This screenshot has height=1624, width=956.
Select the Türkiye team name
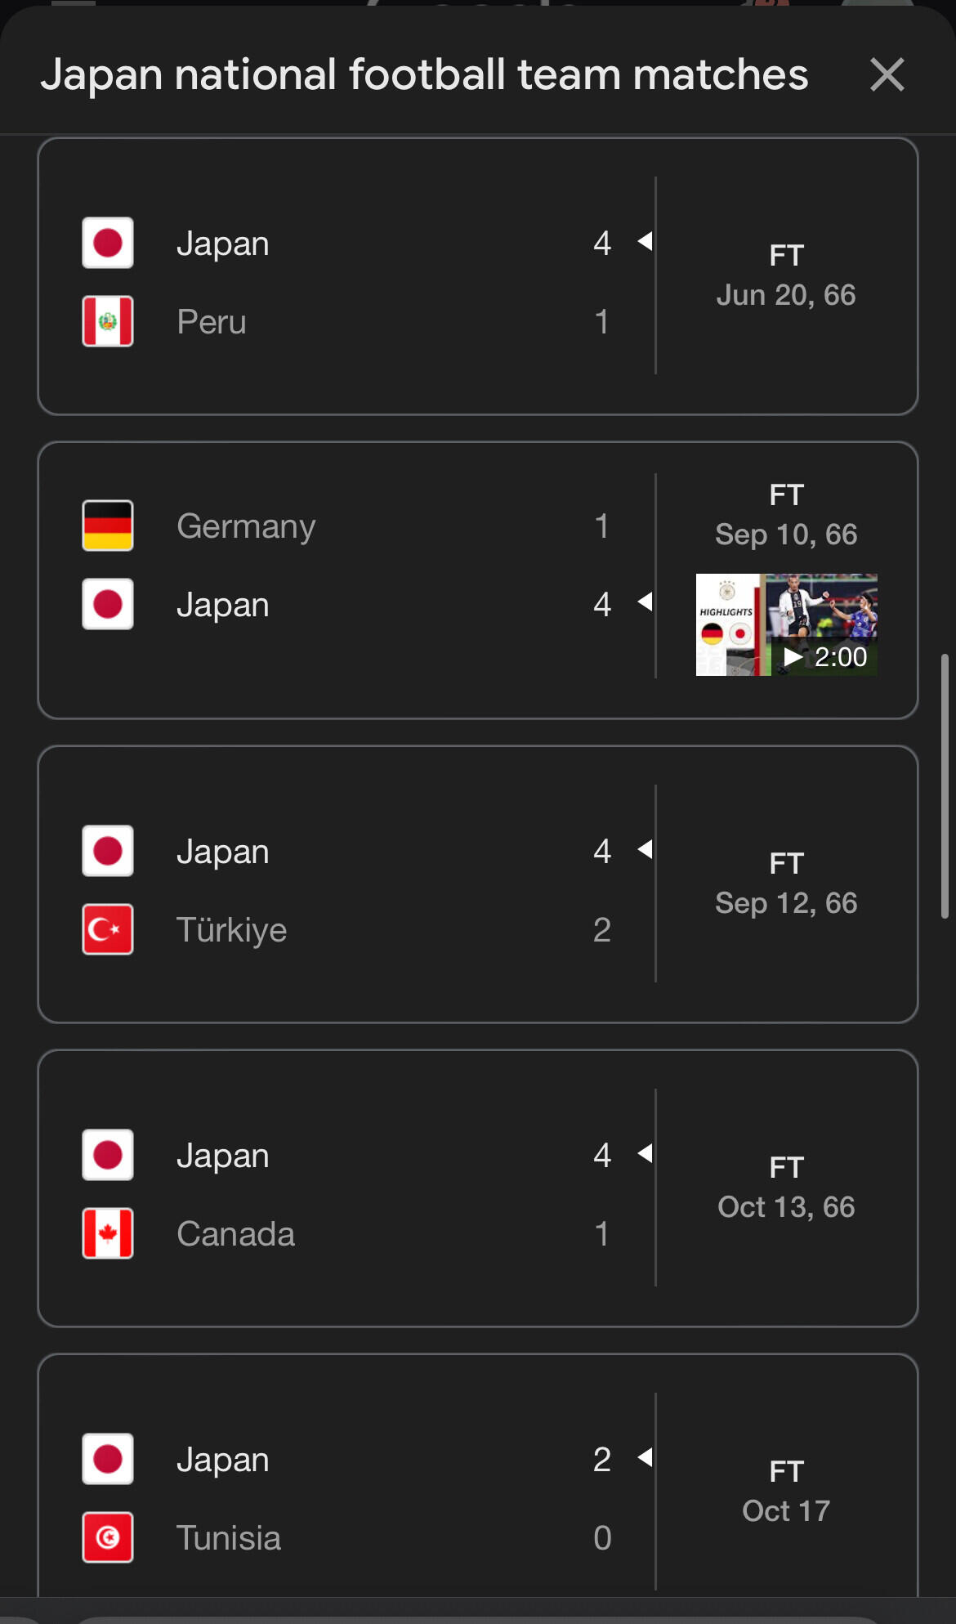pos(231,930)
